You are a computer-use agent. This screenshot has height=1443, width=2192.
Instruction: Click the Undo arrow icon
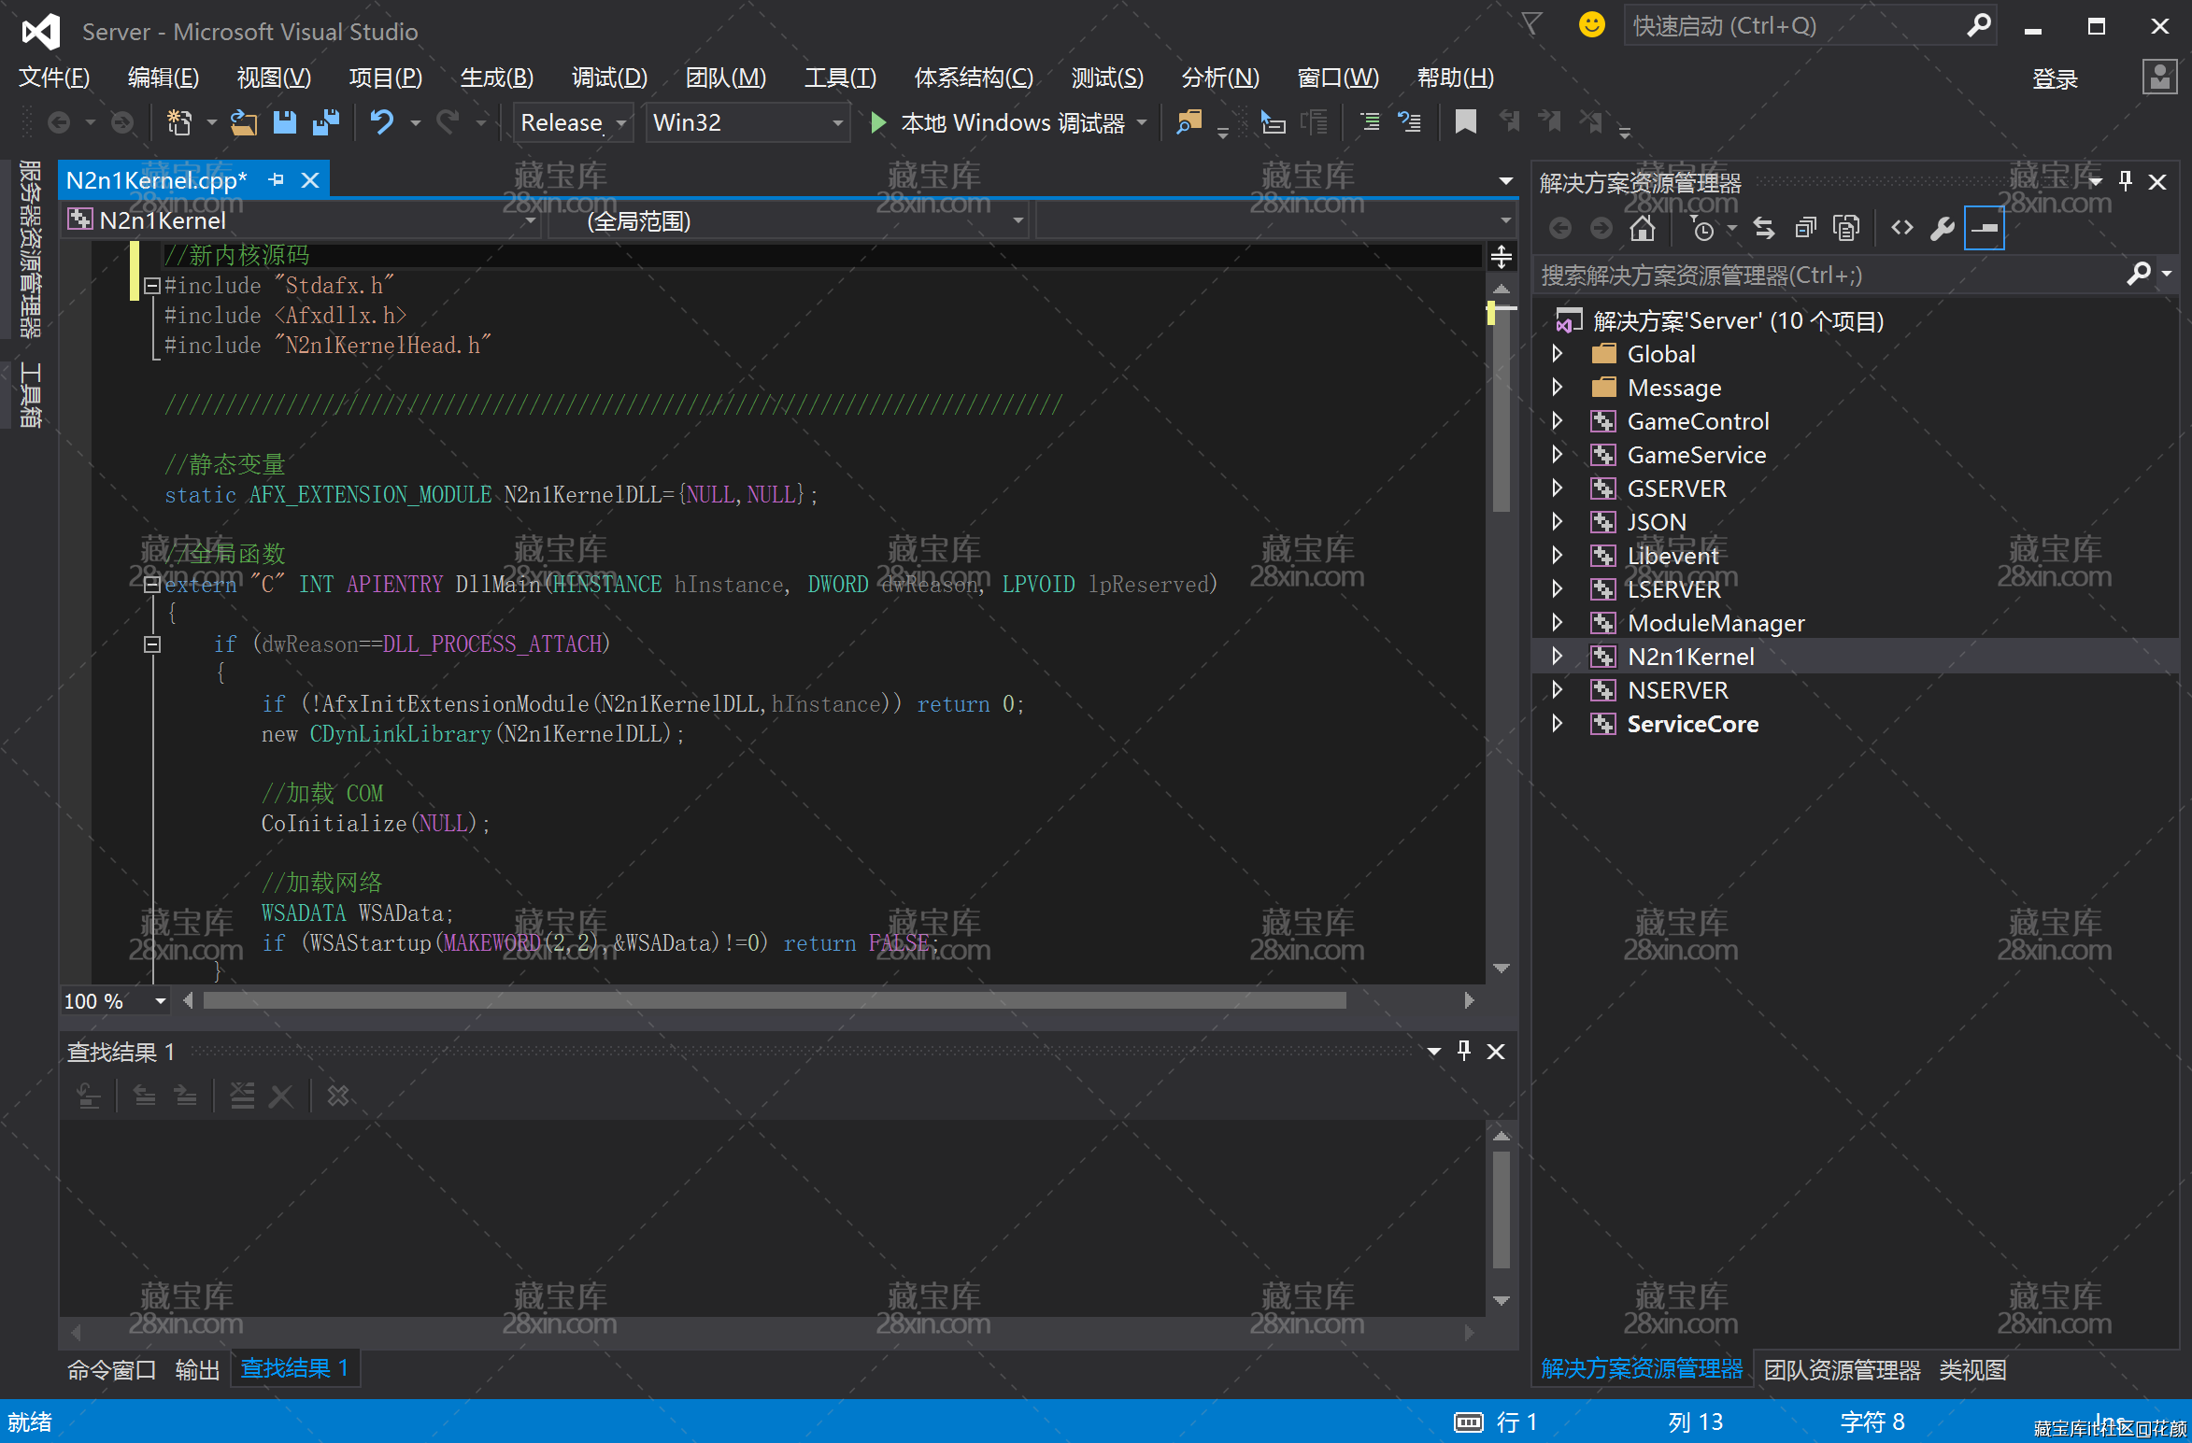click(x=382, y=122)
